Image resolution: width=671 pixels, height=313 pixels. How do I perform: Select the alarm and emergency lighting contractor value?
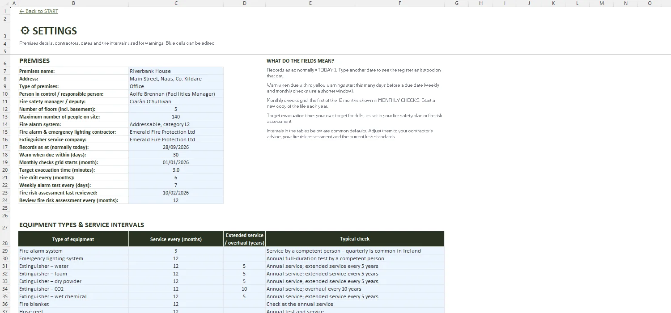click(x=176, y=132)
